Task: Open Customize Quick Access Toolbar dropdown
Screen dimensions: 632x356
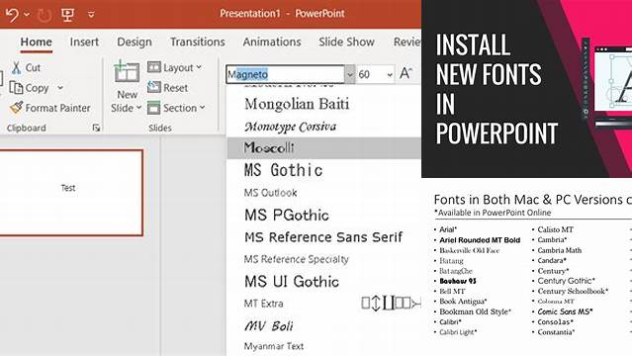Action: [x=91, y=15]
